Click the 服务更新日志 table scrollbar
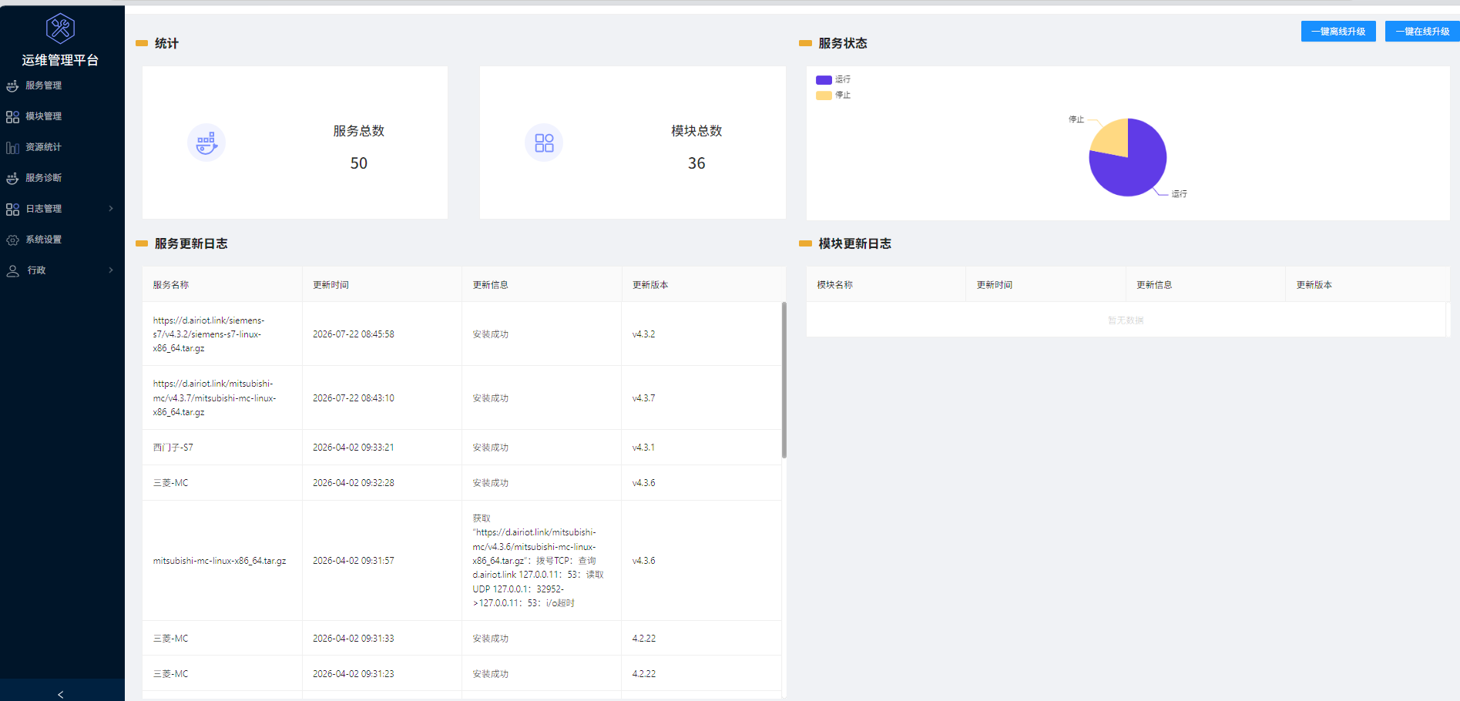The width and height of the screenshot is (1460, 701). tap(784, 380)
